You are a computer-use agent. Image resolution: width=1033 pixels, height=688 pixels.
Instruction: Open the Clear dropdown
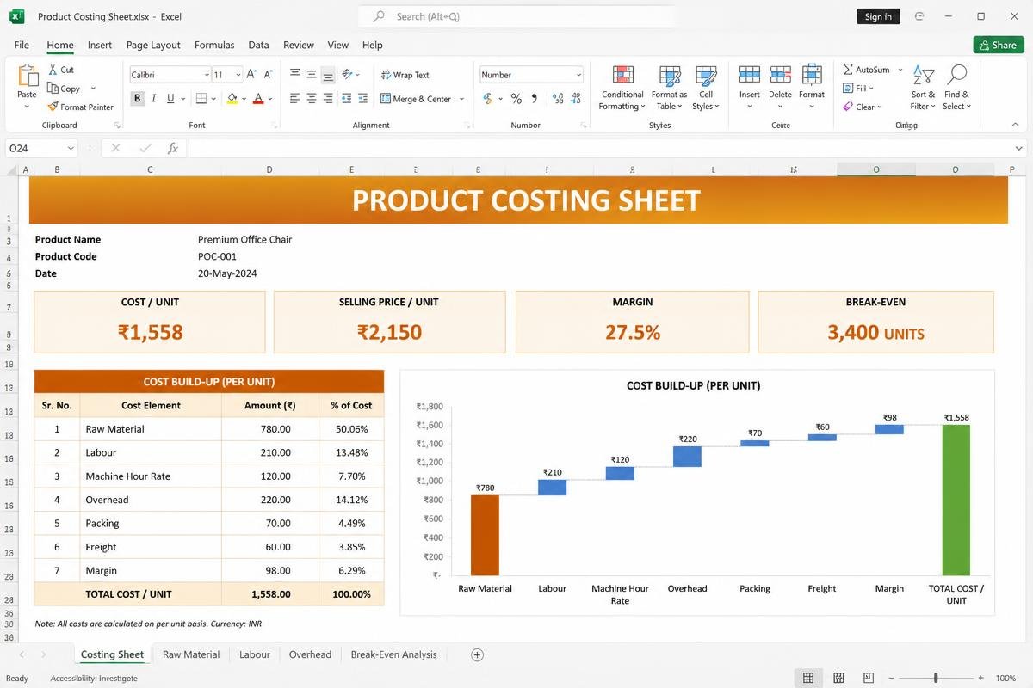(862, 107)
